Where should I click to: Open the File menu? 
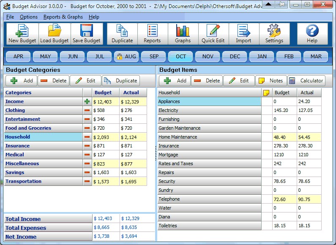[x=10, y=17]
